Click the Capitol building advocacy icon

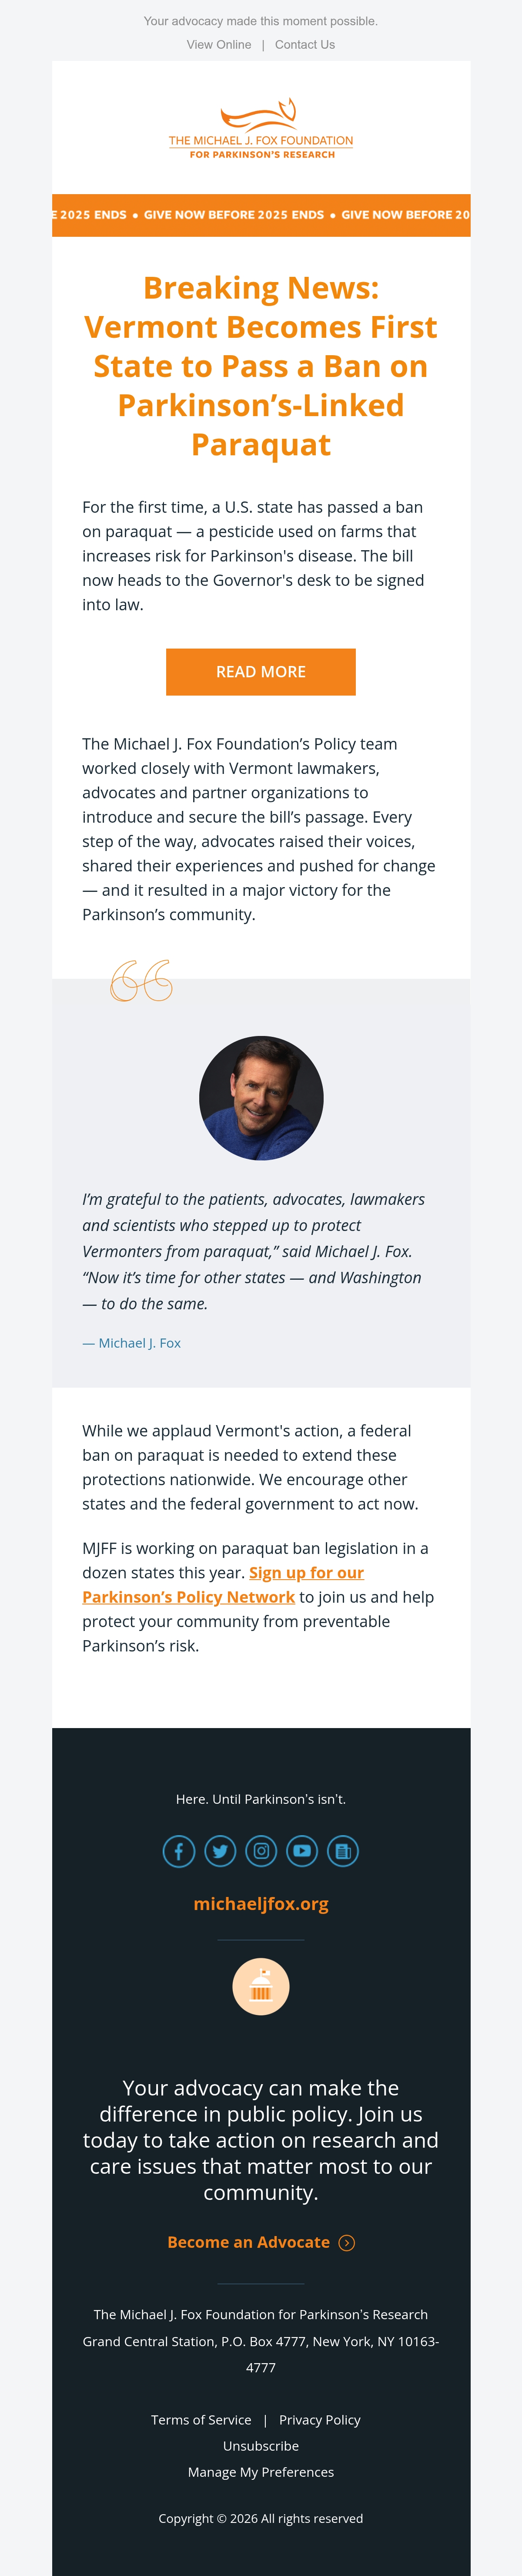point(261,1986)
